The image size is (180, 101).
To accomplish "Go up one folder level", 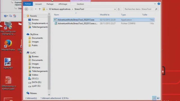I will click(40, 9).
